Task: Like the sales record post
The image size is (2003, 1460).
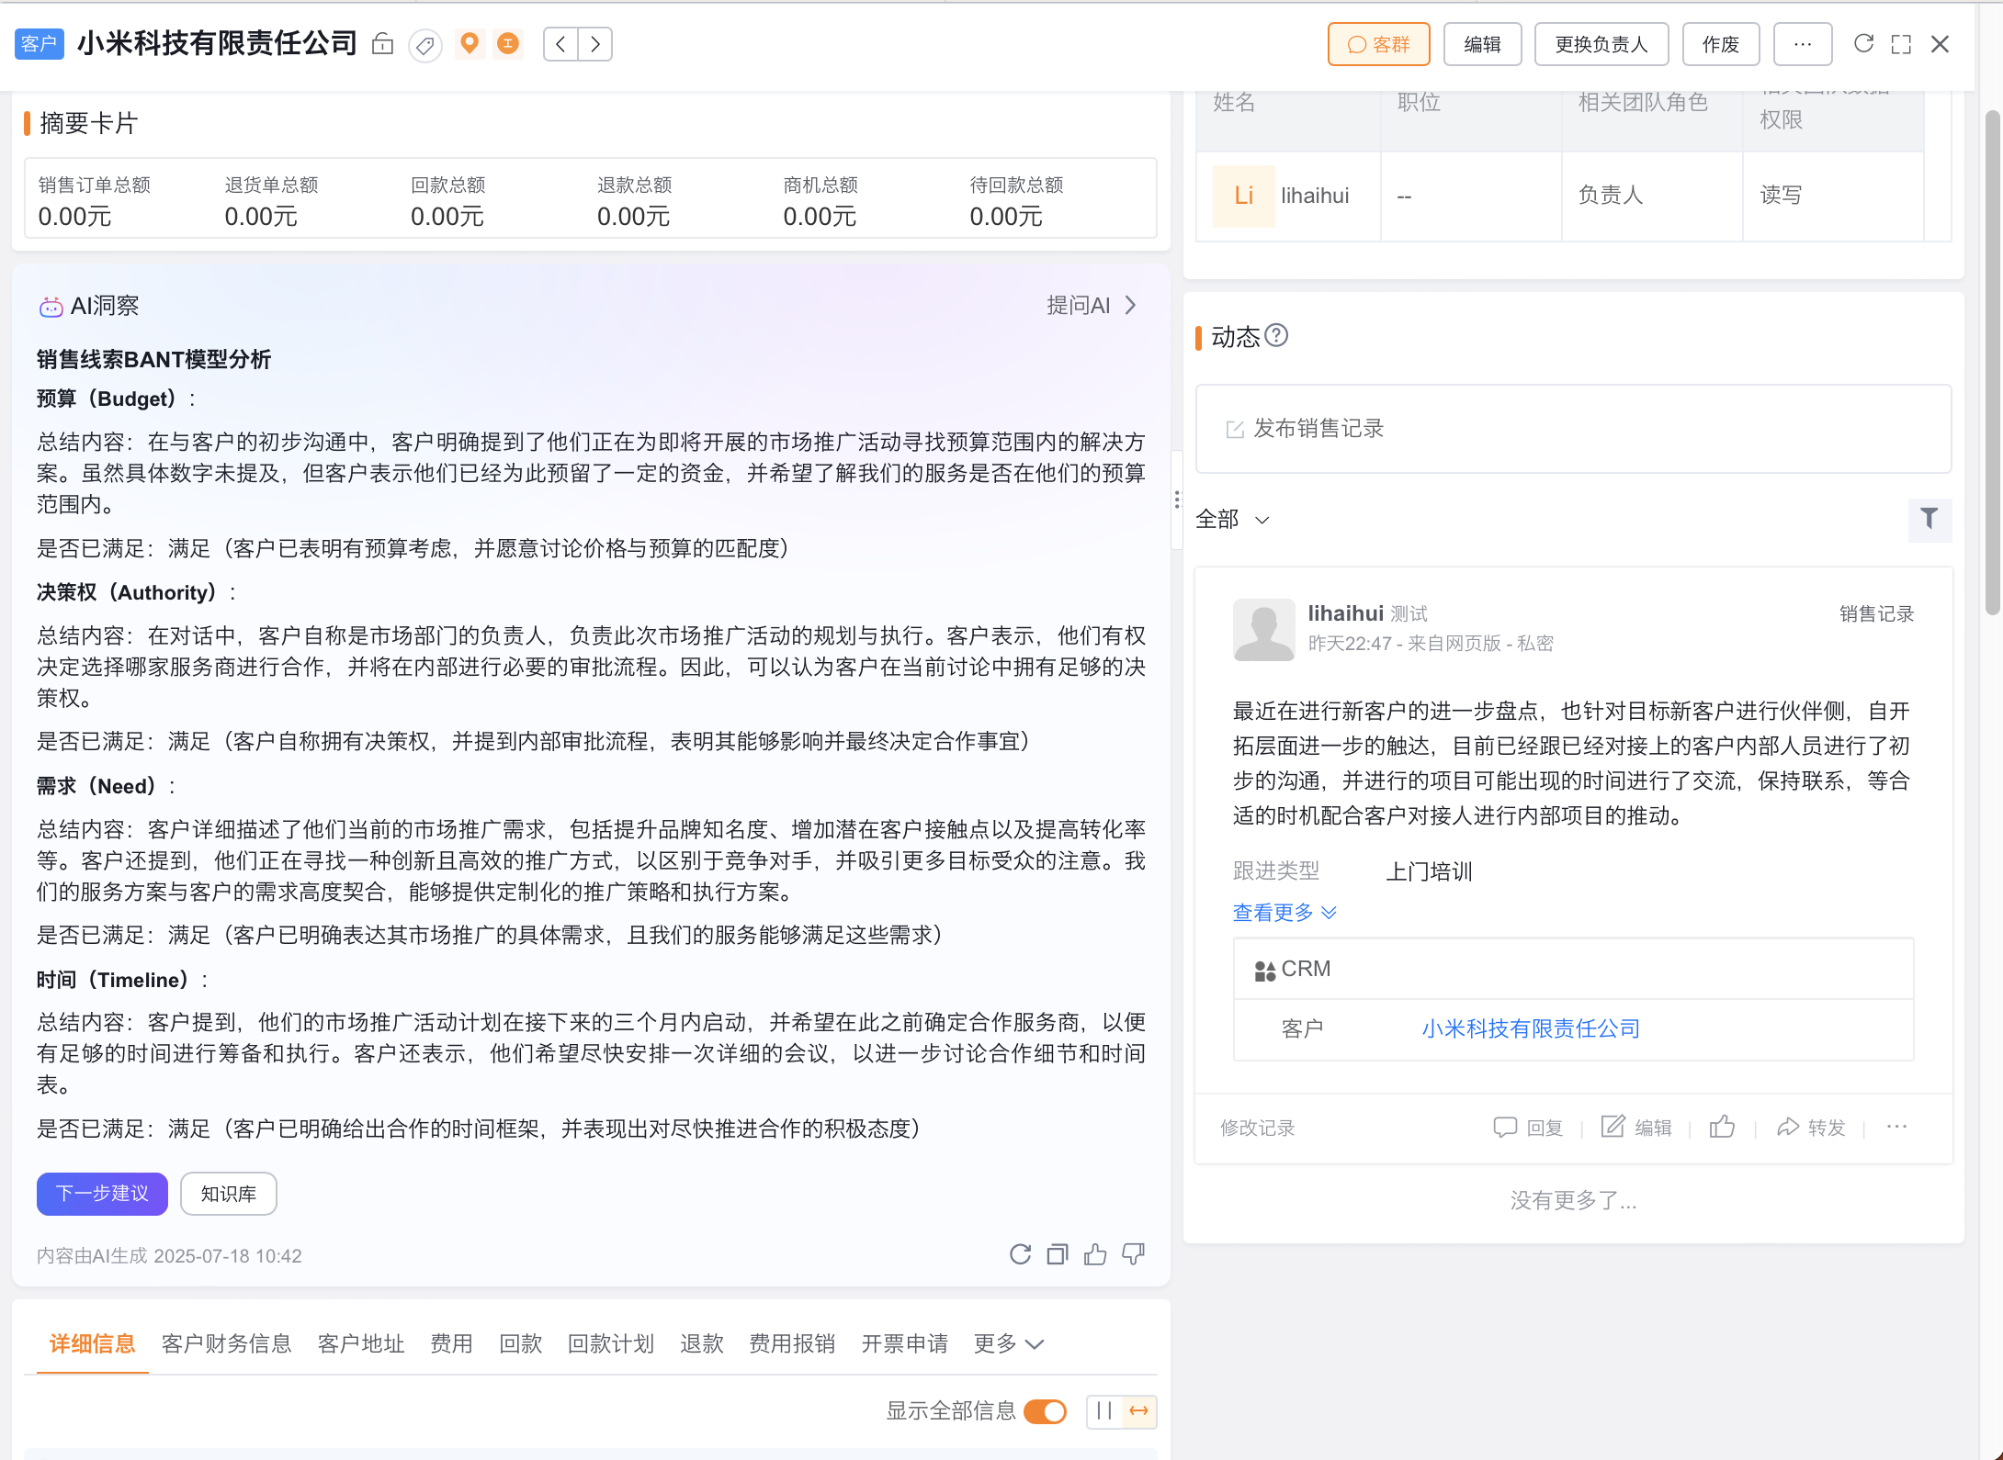Action: tap(1723, 1127)
